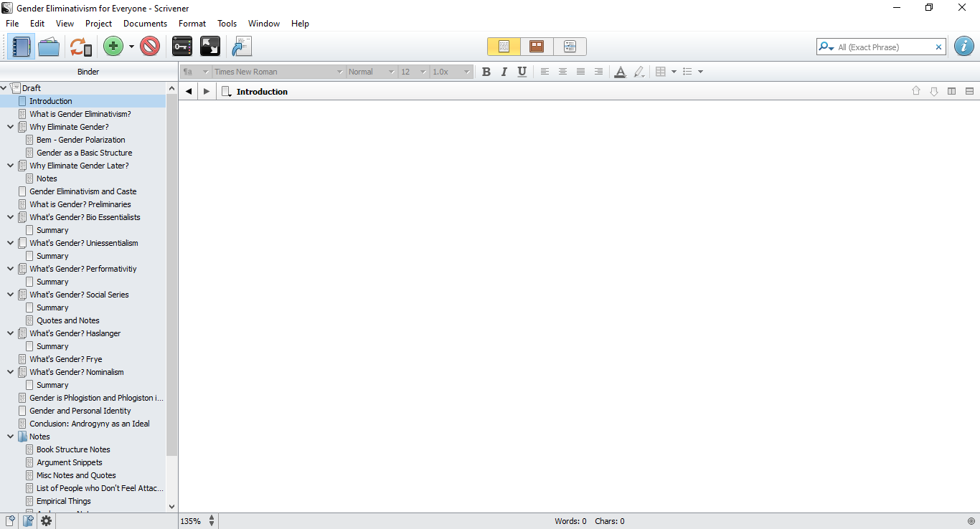This screenshot has height=529, width=980.
Task: Click the Compile export icon
Action: (x=242, y=47)
